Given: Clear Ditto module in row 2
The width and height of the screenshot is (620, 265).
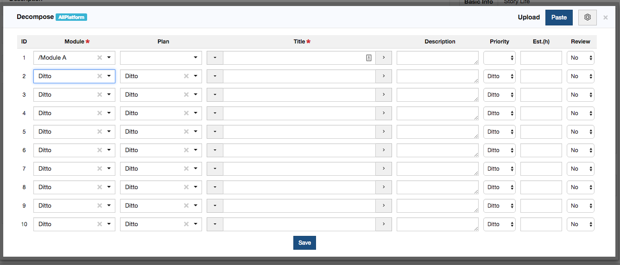Looking at the screenshot, I should coord(100,76).
